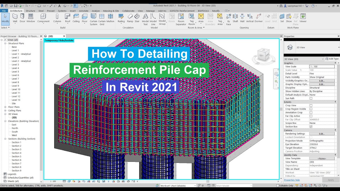Select the Room Separator tool
The height and width of the screenshot is (191, 340).
click(x=181, y=19)
